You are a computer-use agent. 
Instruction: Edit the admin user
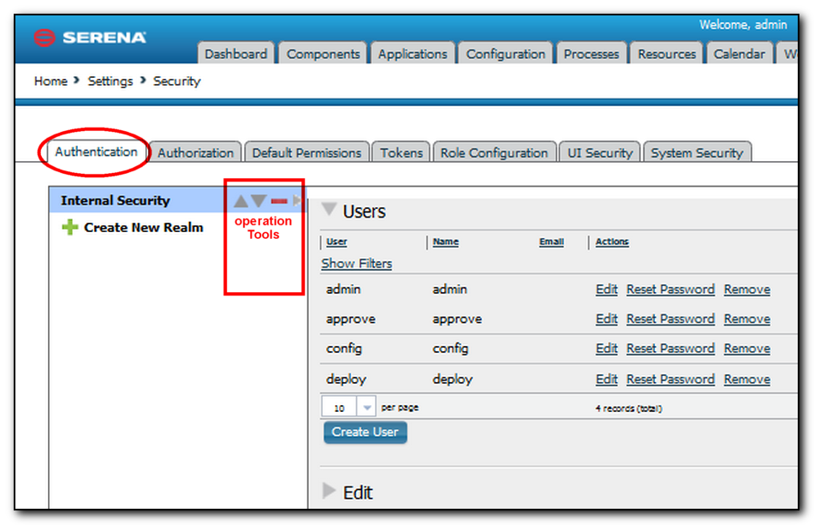click(606, 289)
